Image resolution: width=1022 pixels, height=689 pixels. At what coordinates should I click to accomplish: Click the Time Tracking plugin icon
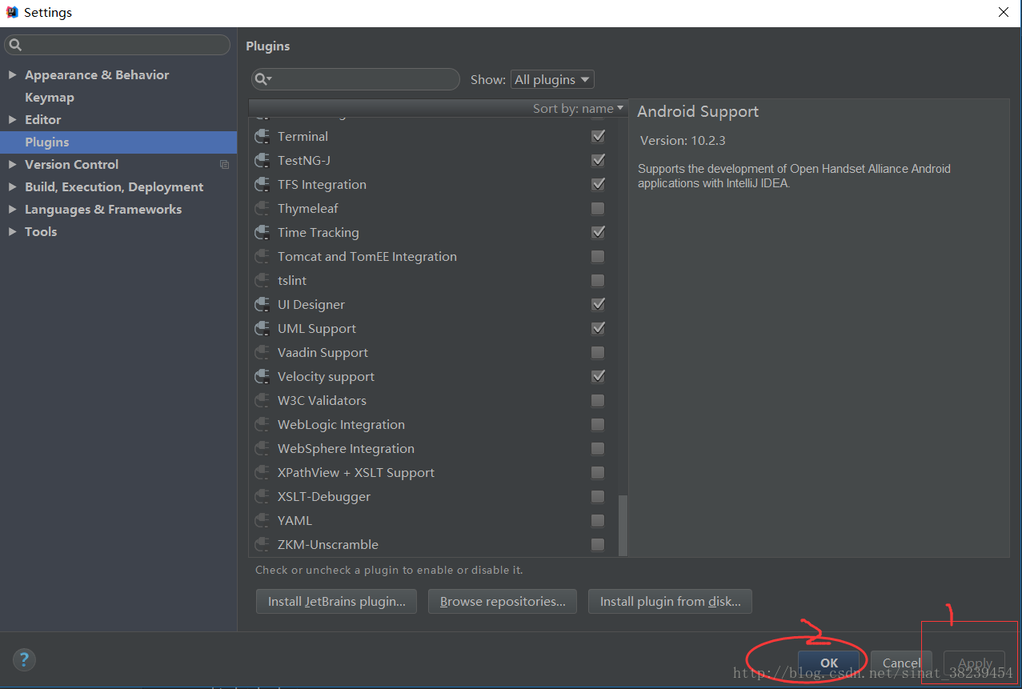262,233
